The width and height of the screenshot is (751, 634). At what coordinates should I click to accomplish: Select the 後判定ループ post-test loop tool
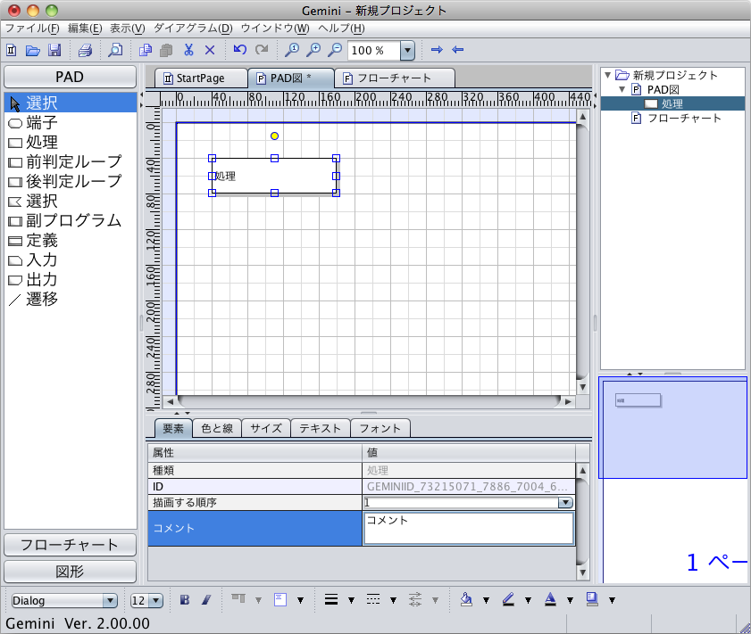pyautogui.click(x=71, y=182)
